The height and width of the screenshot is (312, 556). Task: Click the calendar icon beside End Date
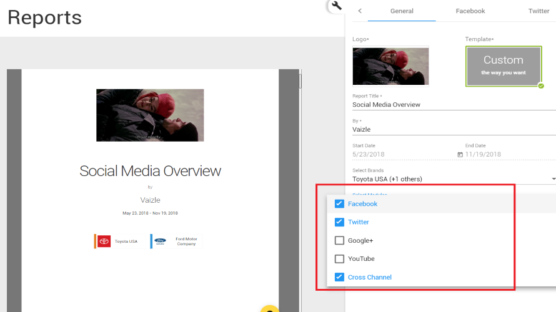tap(460, 154)
